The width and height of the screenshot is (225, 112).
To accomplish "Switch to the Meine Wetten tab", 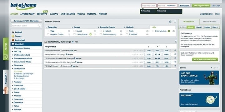I will [210, 22].
